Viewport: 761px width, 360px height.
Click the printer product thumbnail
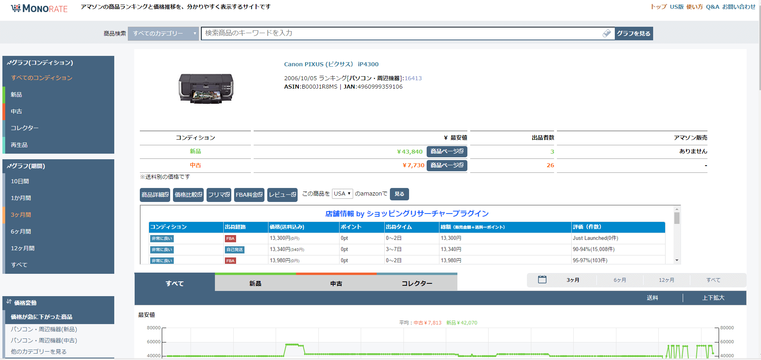[x=206, y=89]
